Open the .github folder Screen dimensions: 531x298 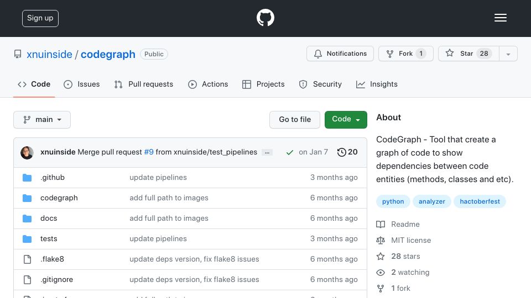[53, 177]
